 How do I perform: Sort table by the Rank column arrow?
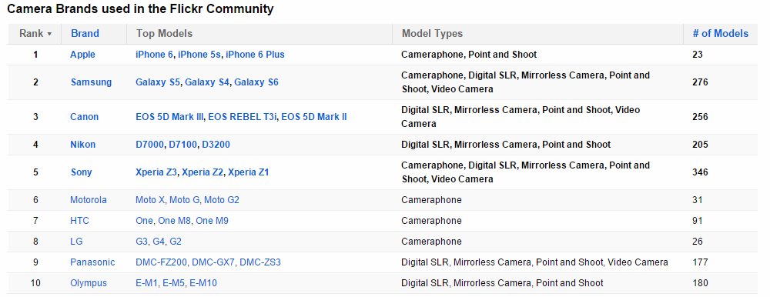[49, 34]
